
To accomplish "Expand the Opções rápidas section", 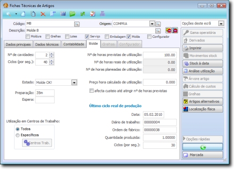I will tap(203, 139).
